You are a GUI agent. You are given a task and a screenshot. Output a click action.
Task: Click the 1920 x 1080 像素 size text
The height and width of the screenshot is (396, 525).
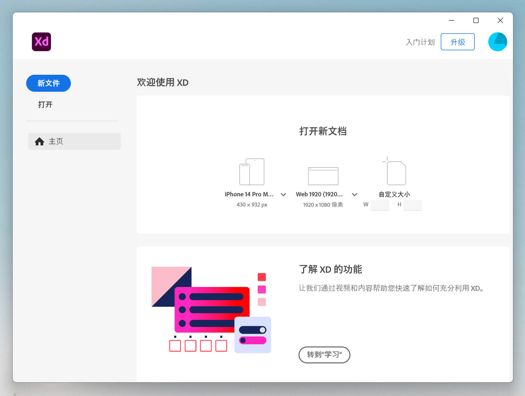coord(323,205)
